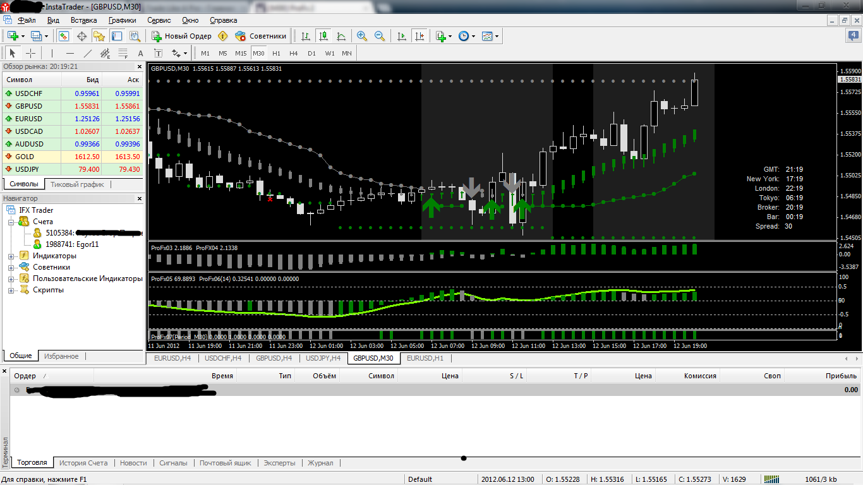863x485 pixels.
Task: Sort by the Прибыль column header
Action: [822, 376]
